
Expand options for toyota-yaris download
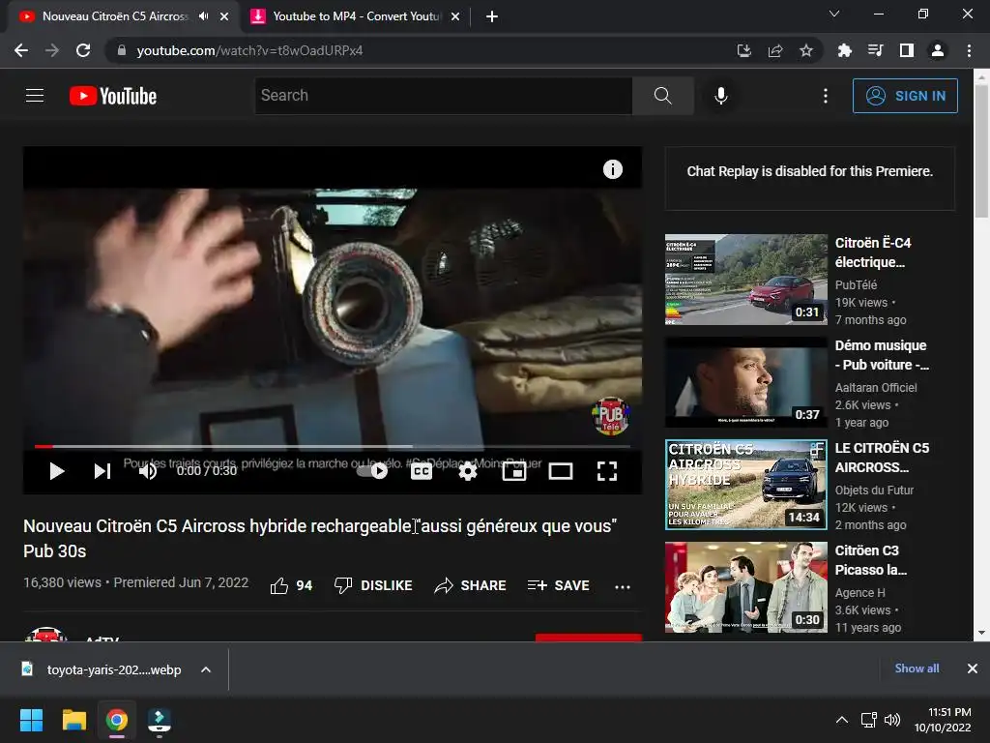point(206,669)
